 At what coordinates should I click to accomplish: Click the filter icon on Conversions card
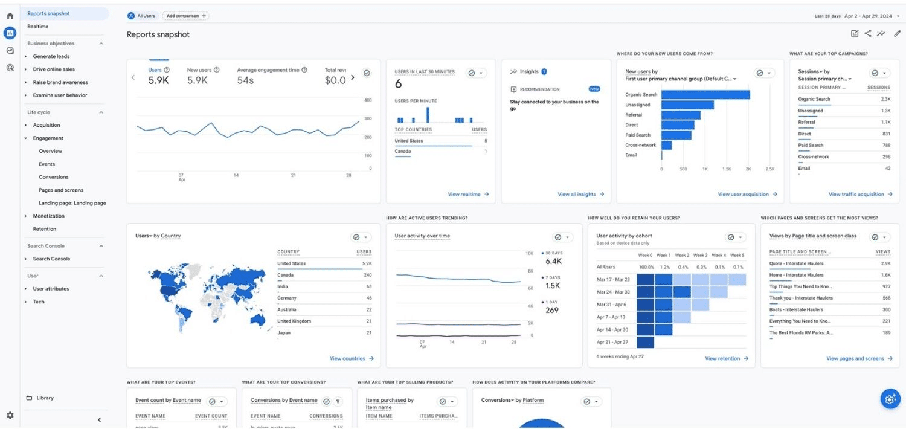[x=338, y=401]
